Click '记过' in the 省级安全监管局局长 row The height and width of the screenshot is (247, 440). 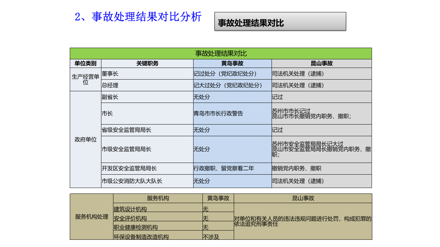click(x=322, y=130)
